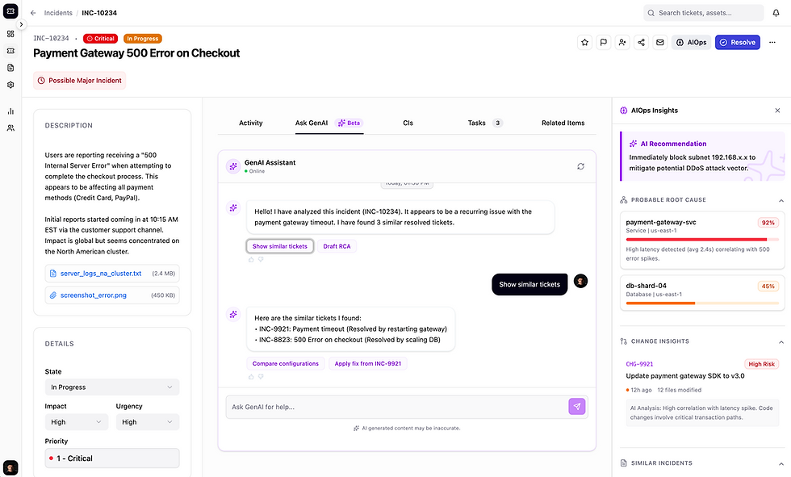Click the AI Recommendation card
This screenshot has height=477, width=791.
pyautogui.click(x=702, y=157)
